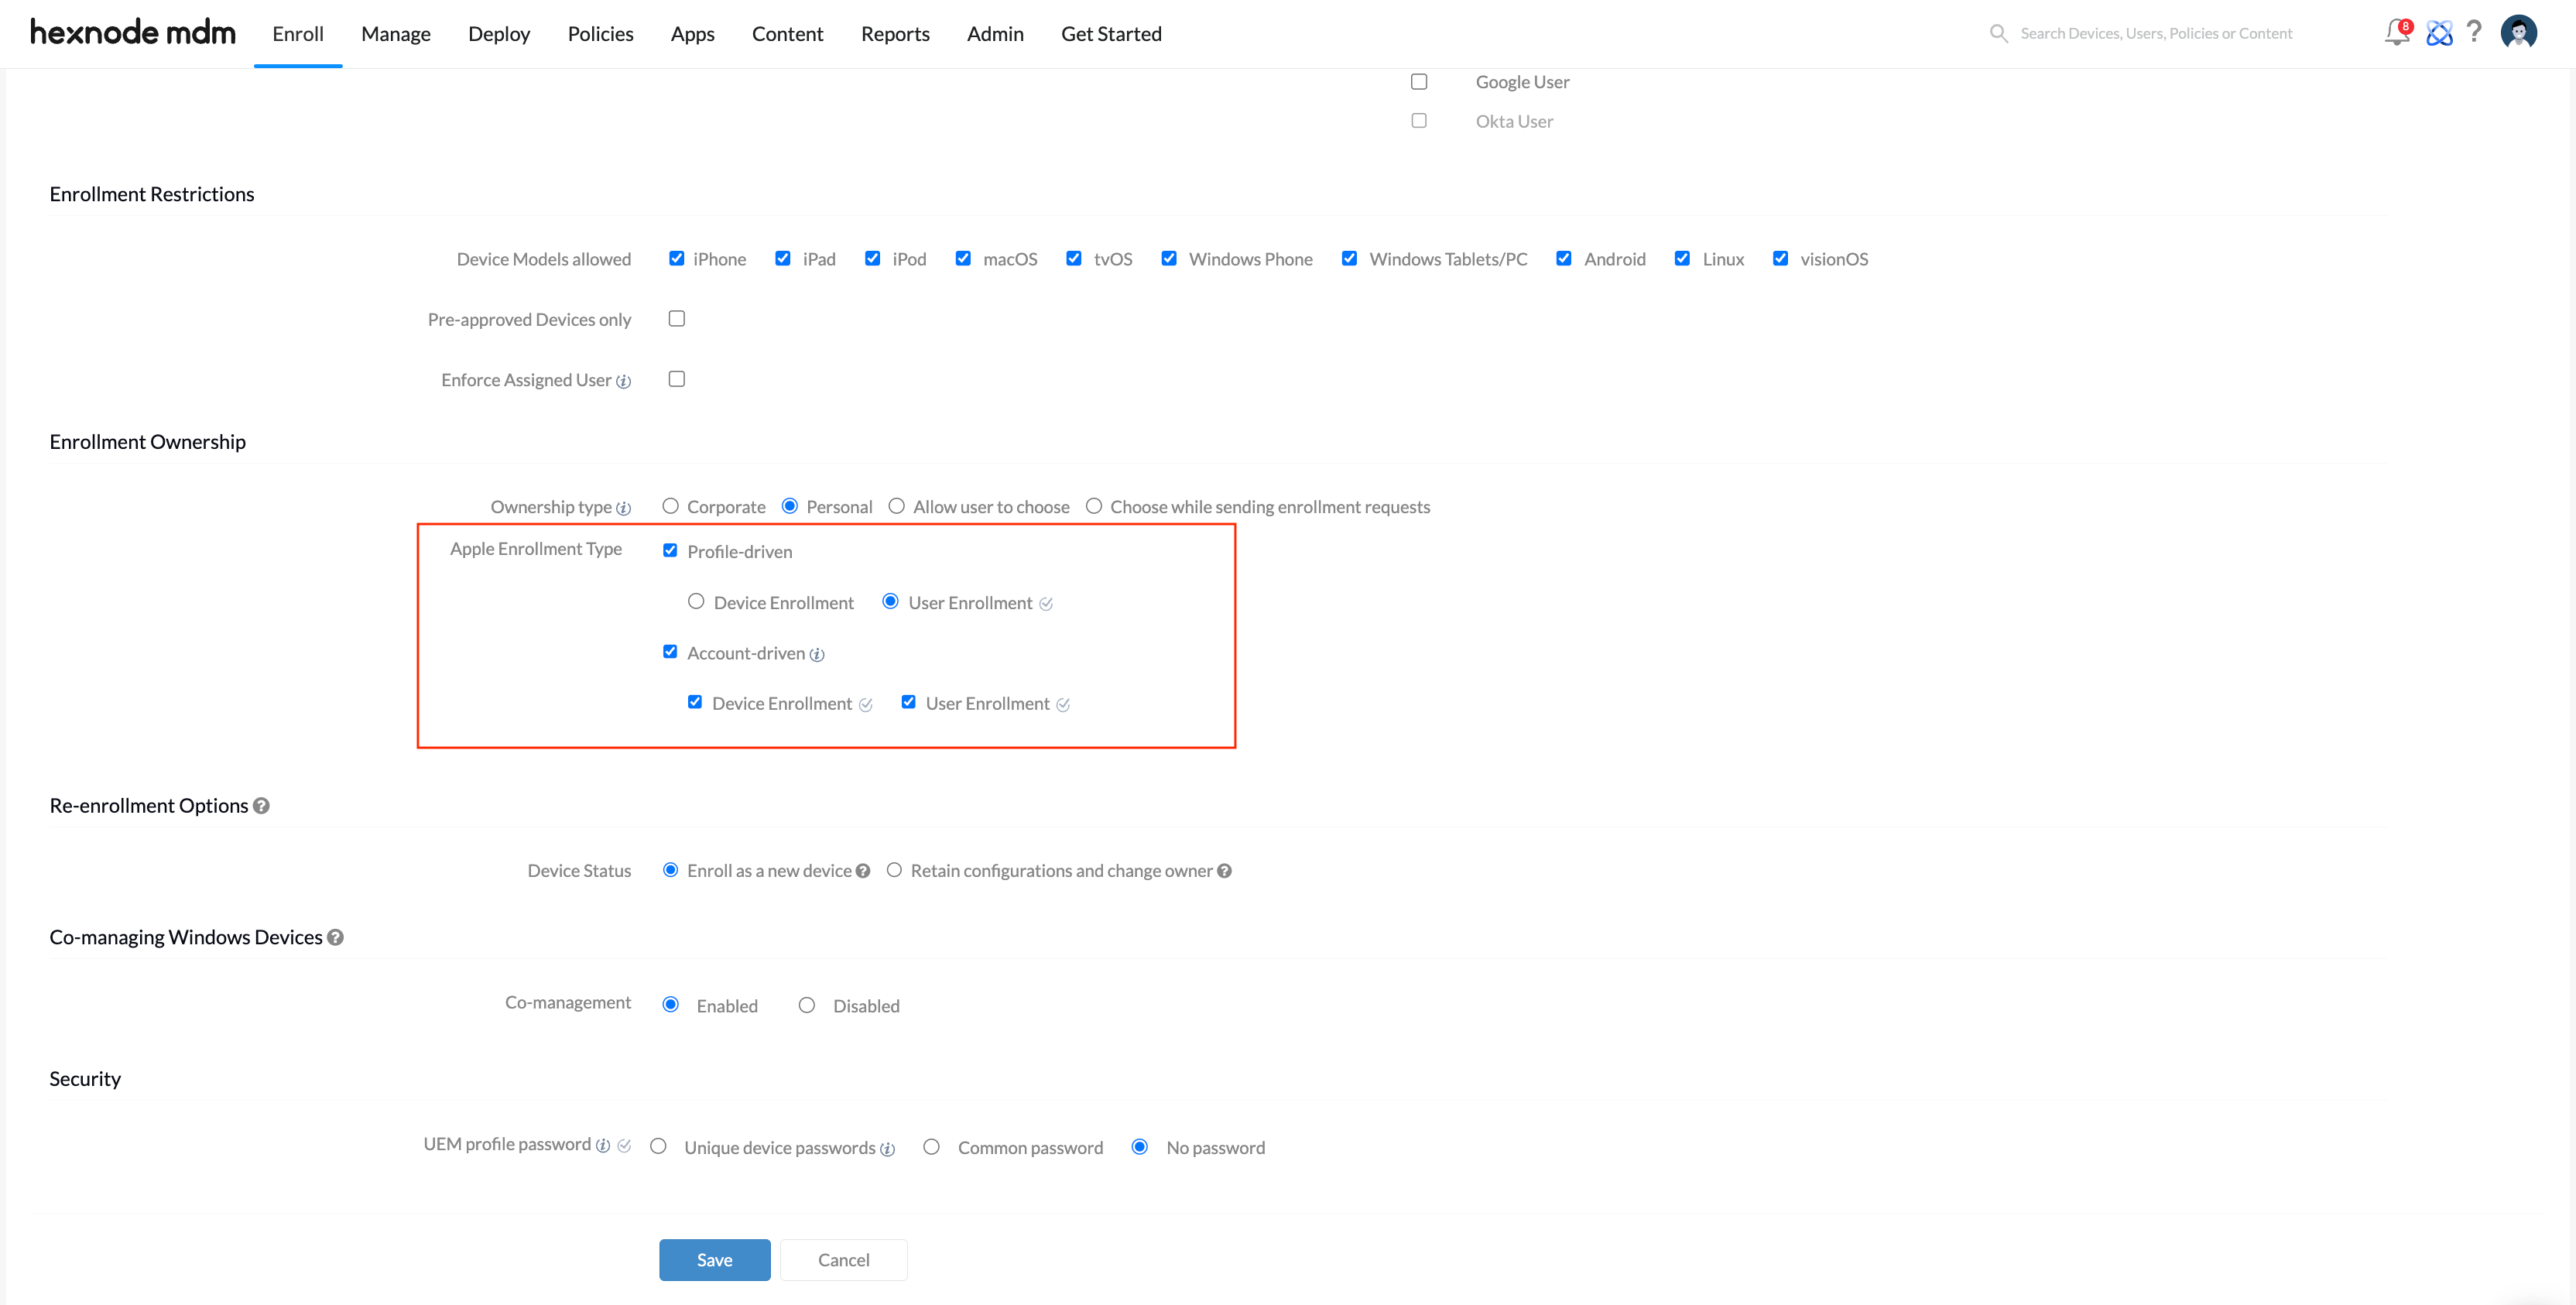This screenshot has height=1305, width=2576.
Task: Uncheck the Linux device model
Action: [x=1682, y=258]
